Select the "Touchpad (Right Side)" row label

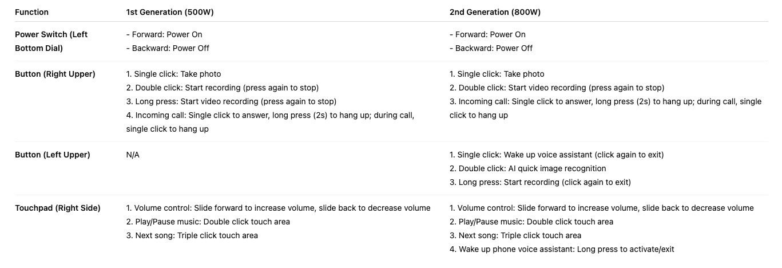click(57, 208)
